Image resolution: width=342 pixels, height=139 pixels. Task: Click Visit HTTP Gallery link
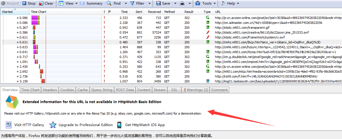pyautogui.click(x=29, y=125)
